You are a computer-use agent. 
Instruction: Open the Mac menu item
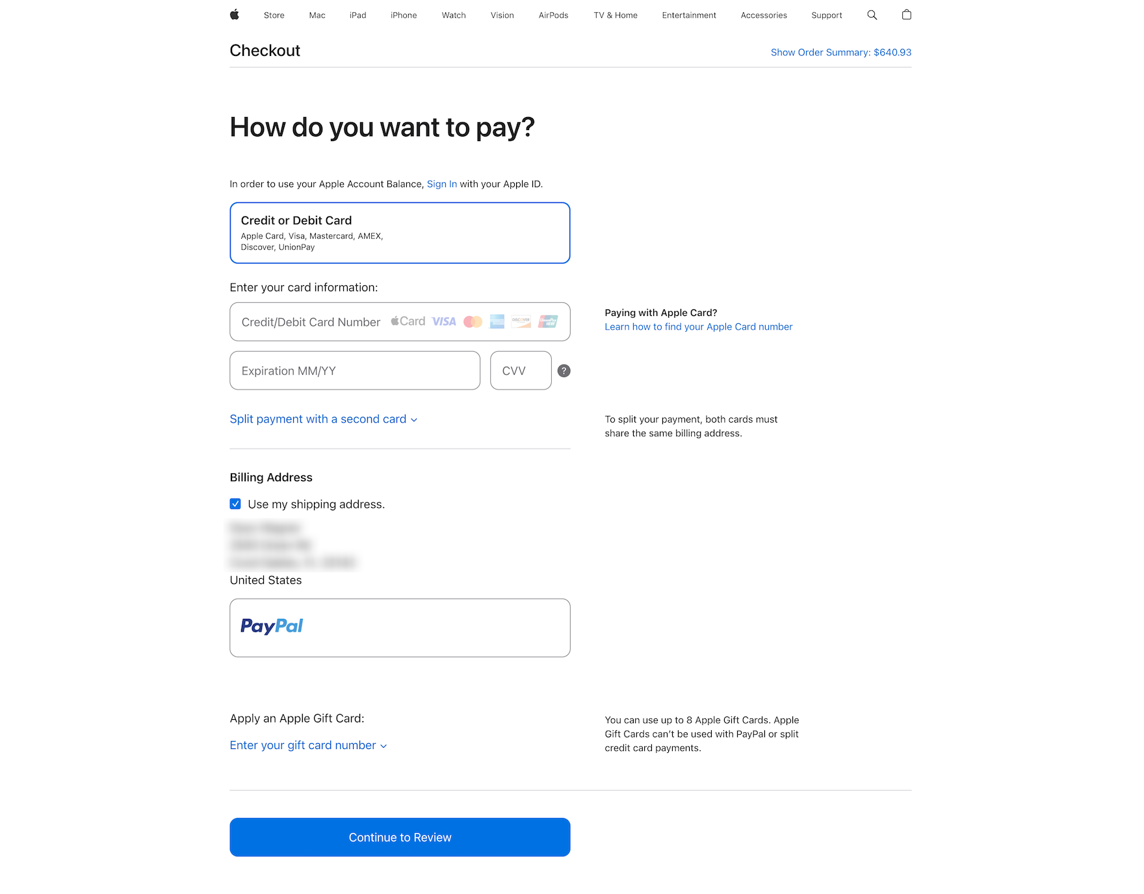pos(317,16)
